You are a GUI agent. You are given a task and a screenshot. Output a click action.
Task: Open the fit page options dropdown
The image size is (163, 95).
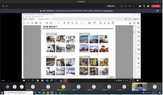(x=90, y=23)
